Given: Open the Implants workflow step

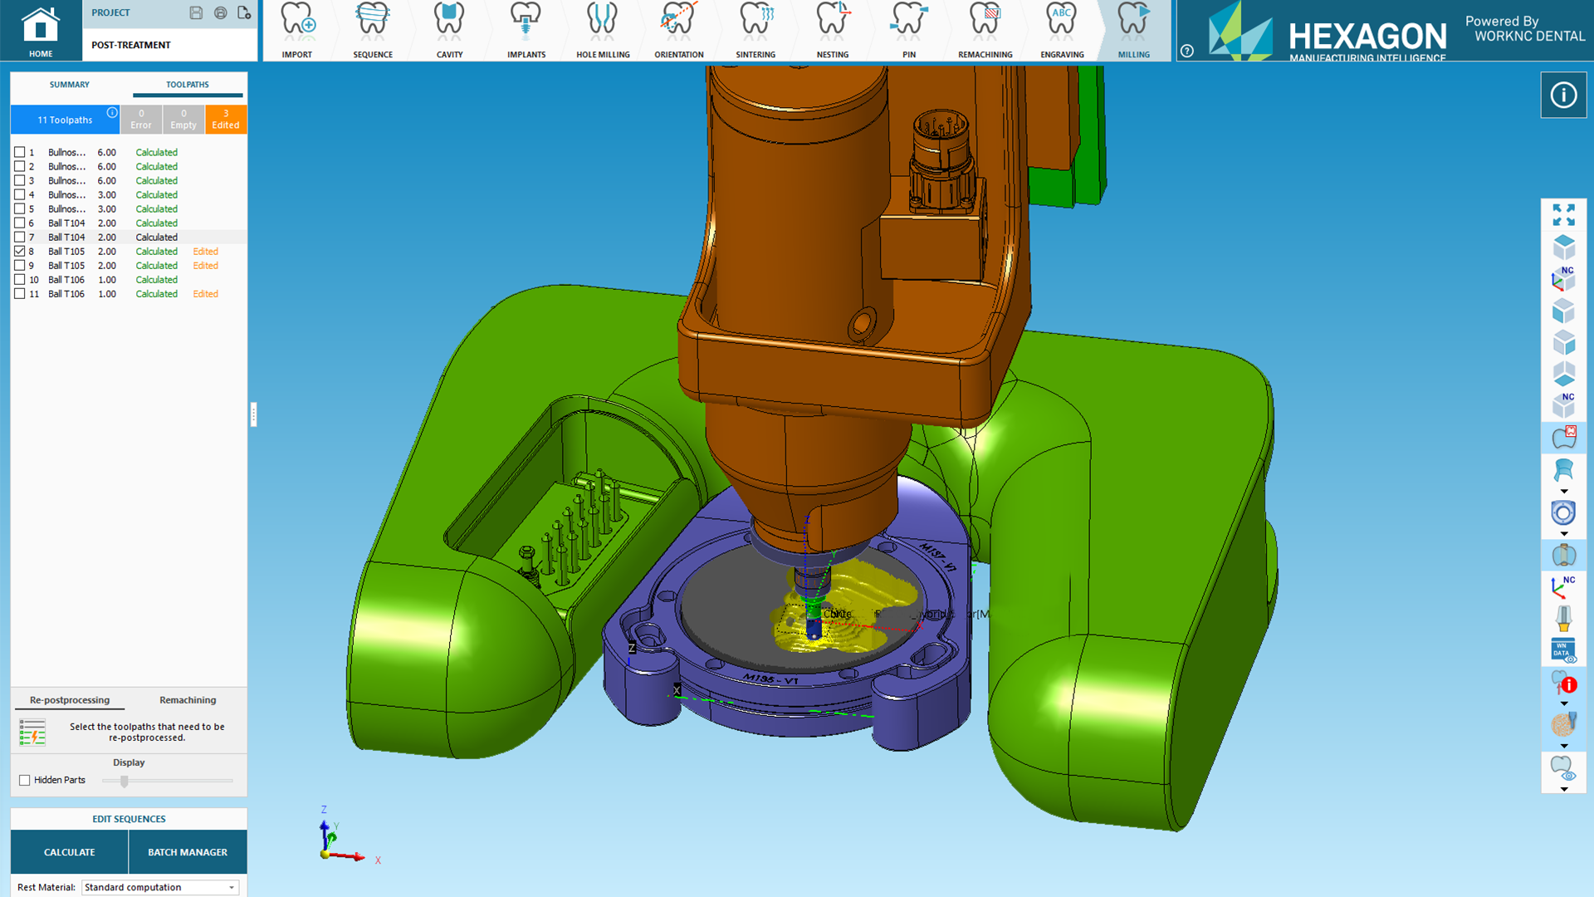Looking at the screenshot, I should click(526, 29).
